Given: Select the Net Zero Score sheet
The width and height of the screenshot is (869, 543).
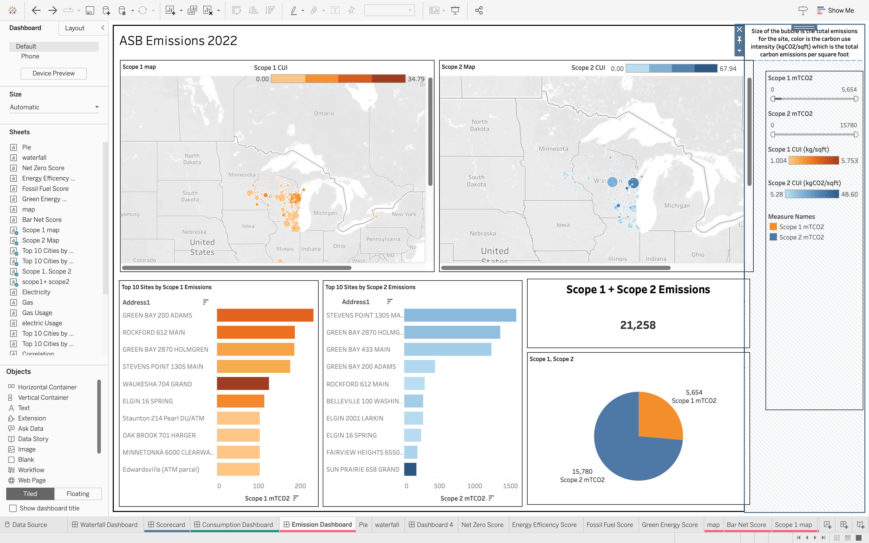Looking at the screenshot, I should pos(43,168).
